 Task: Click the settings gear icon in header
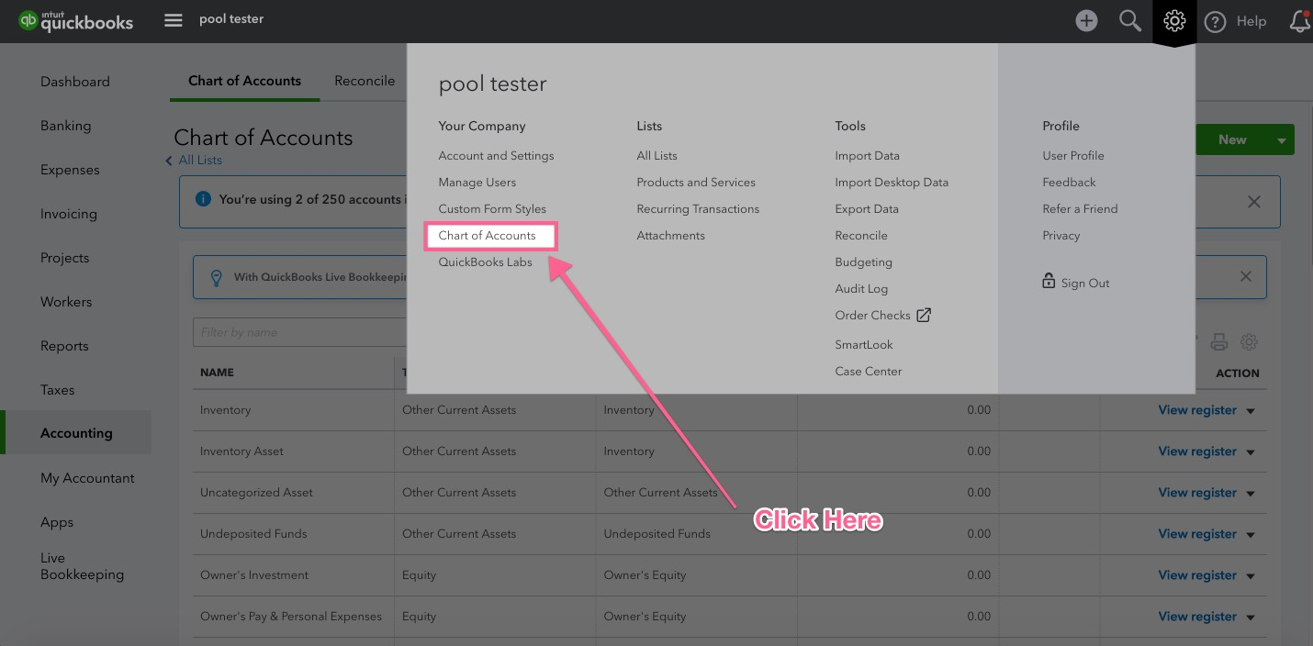tap(1174, 20)
